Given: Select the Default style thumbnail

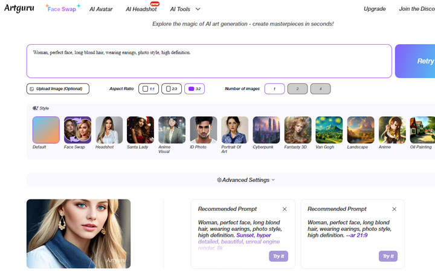Looking at the screenshot, I should [x=46, y=130].
